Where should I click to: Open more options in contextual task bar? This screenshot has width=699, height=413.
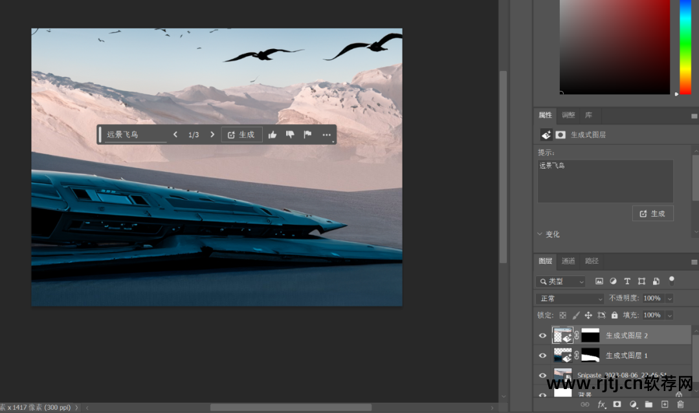[x=327, y=135]
